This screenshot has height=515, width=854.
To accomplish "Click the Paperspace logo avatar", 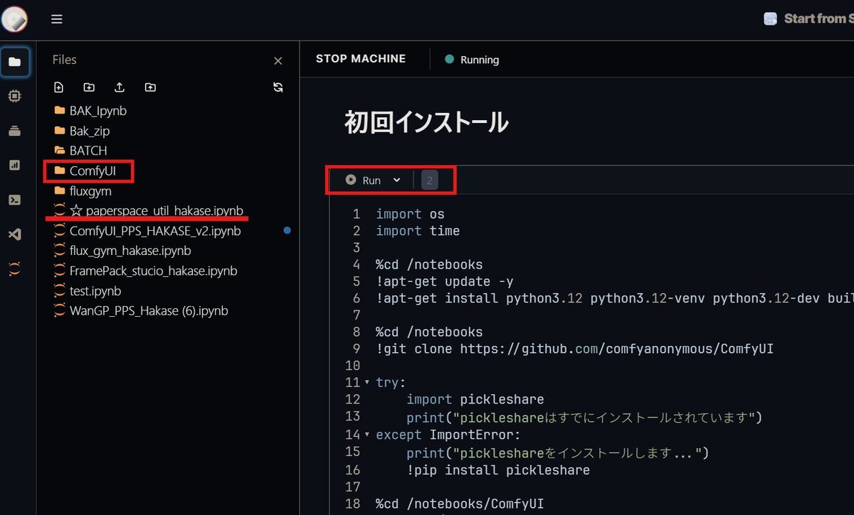I will 14,19.
